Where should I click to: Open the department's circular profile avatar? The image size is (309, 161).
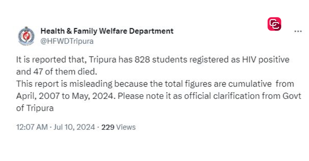pyautogui.click(x=26, y=36)
